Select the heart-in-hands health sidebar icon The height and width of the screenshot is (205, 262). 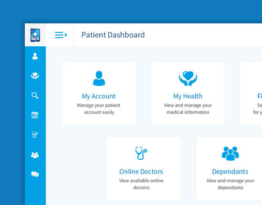click(x=35, y=76)
